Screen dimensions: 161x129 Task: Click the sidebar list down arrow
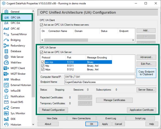click(x=33, y=124)
